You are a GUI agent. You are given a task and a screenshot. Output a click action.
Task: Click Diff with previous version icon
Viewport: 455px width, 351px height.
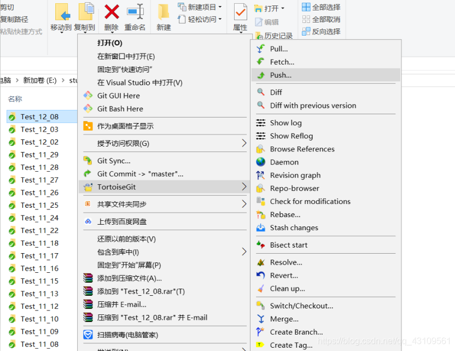(260, 106)
